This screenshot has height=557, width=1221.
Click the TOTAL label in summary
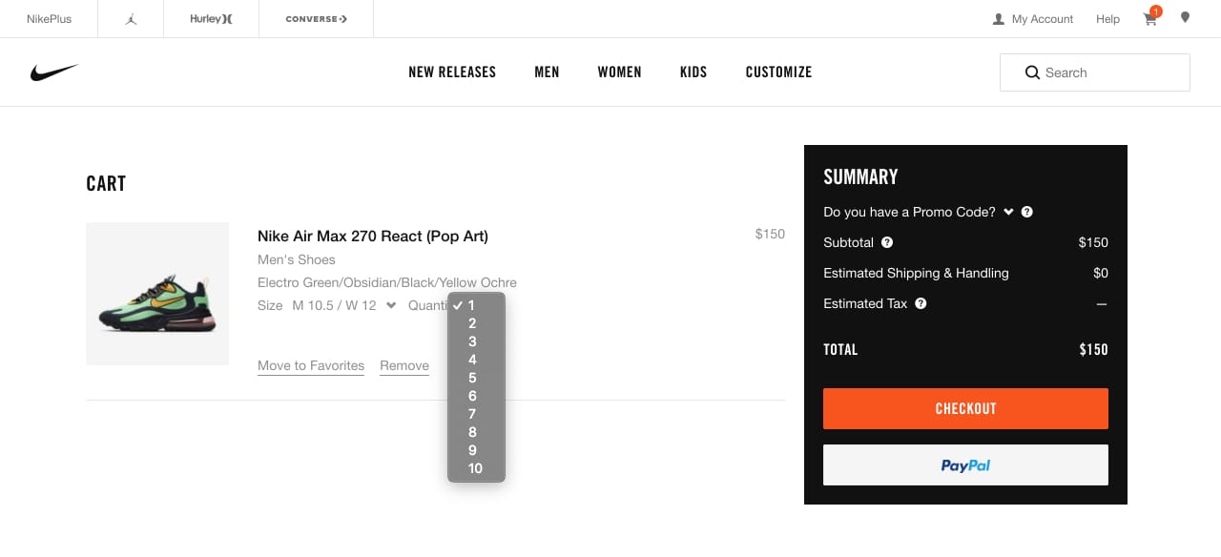(840, 349)
